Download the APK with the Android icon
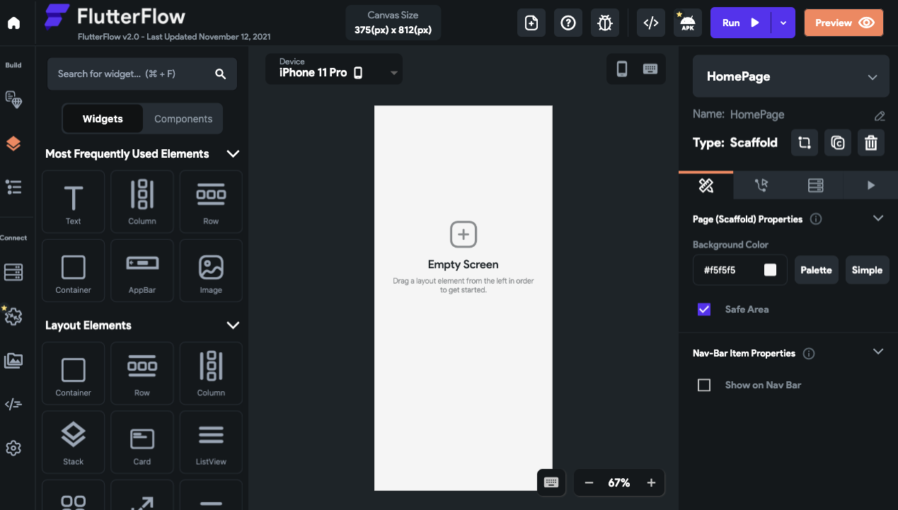Screen dimensions: 898x510 pyautogui.click(x=688, y=23)
